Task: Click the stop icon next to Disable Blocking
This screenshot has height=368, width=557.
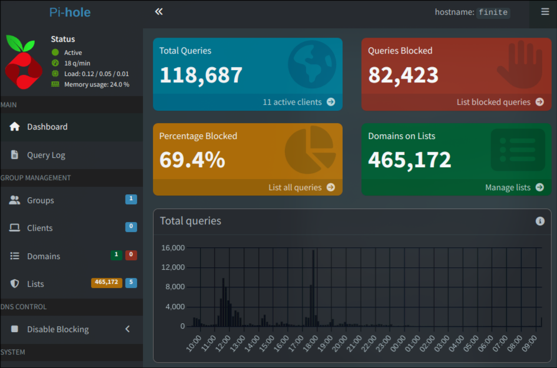Action: pos(14,329)
